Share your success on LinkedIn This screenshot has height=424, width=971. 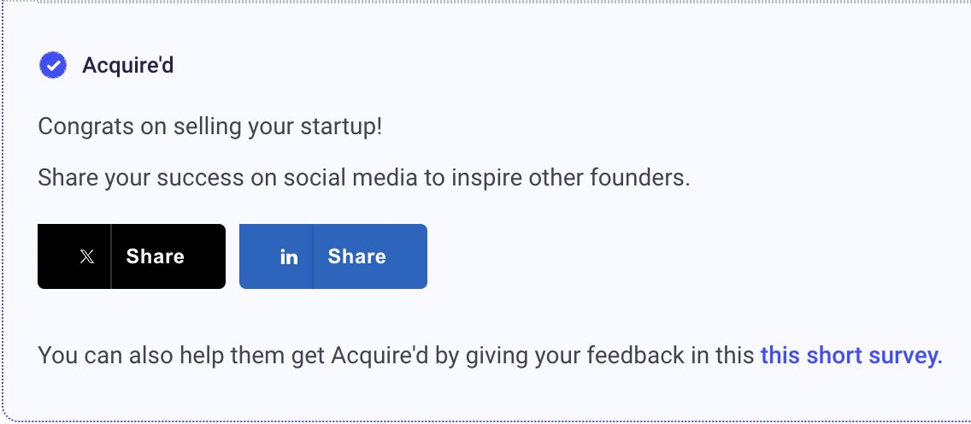tap(333, 256)
